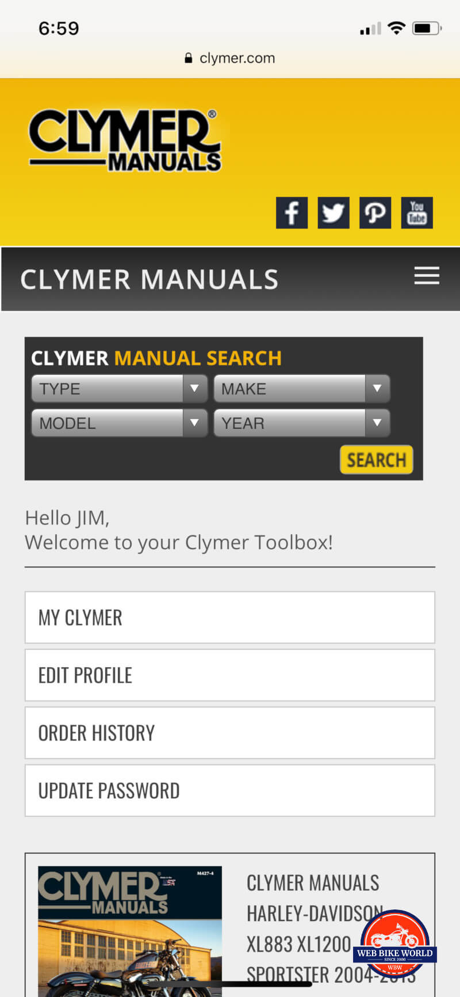The width and height of the screenshot is (460, 997).
Task: Open the MY CLYMER menu item
Action: [x=229, y=618]
